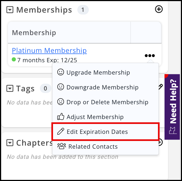
Task: Click the neutral face Downgrade icon
Action: (x=61, y=87)
